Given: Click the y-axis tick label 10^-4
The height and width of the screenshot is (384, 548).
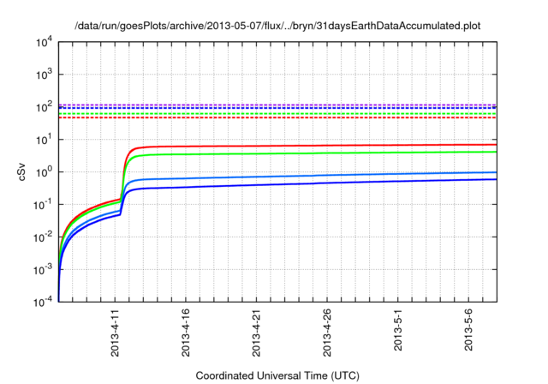Looking at the screenshot, I should (x=44, y=302).
